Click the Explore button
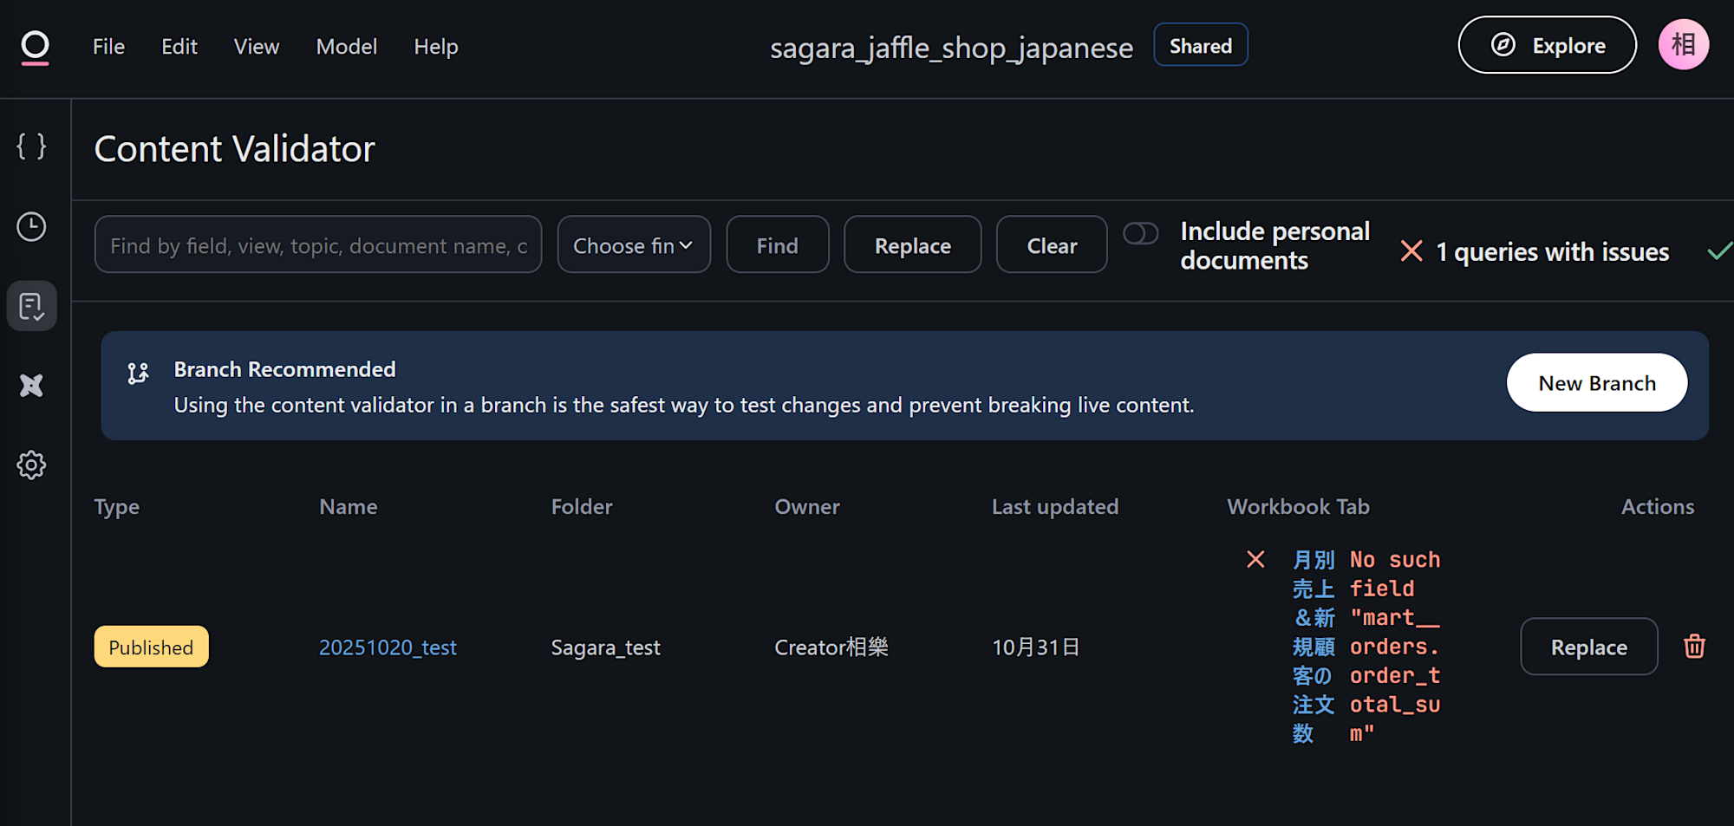The width and height of the screenshot is (1734, 826). pos(1548,45)
